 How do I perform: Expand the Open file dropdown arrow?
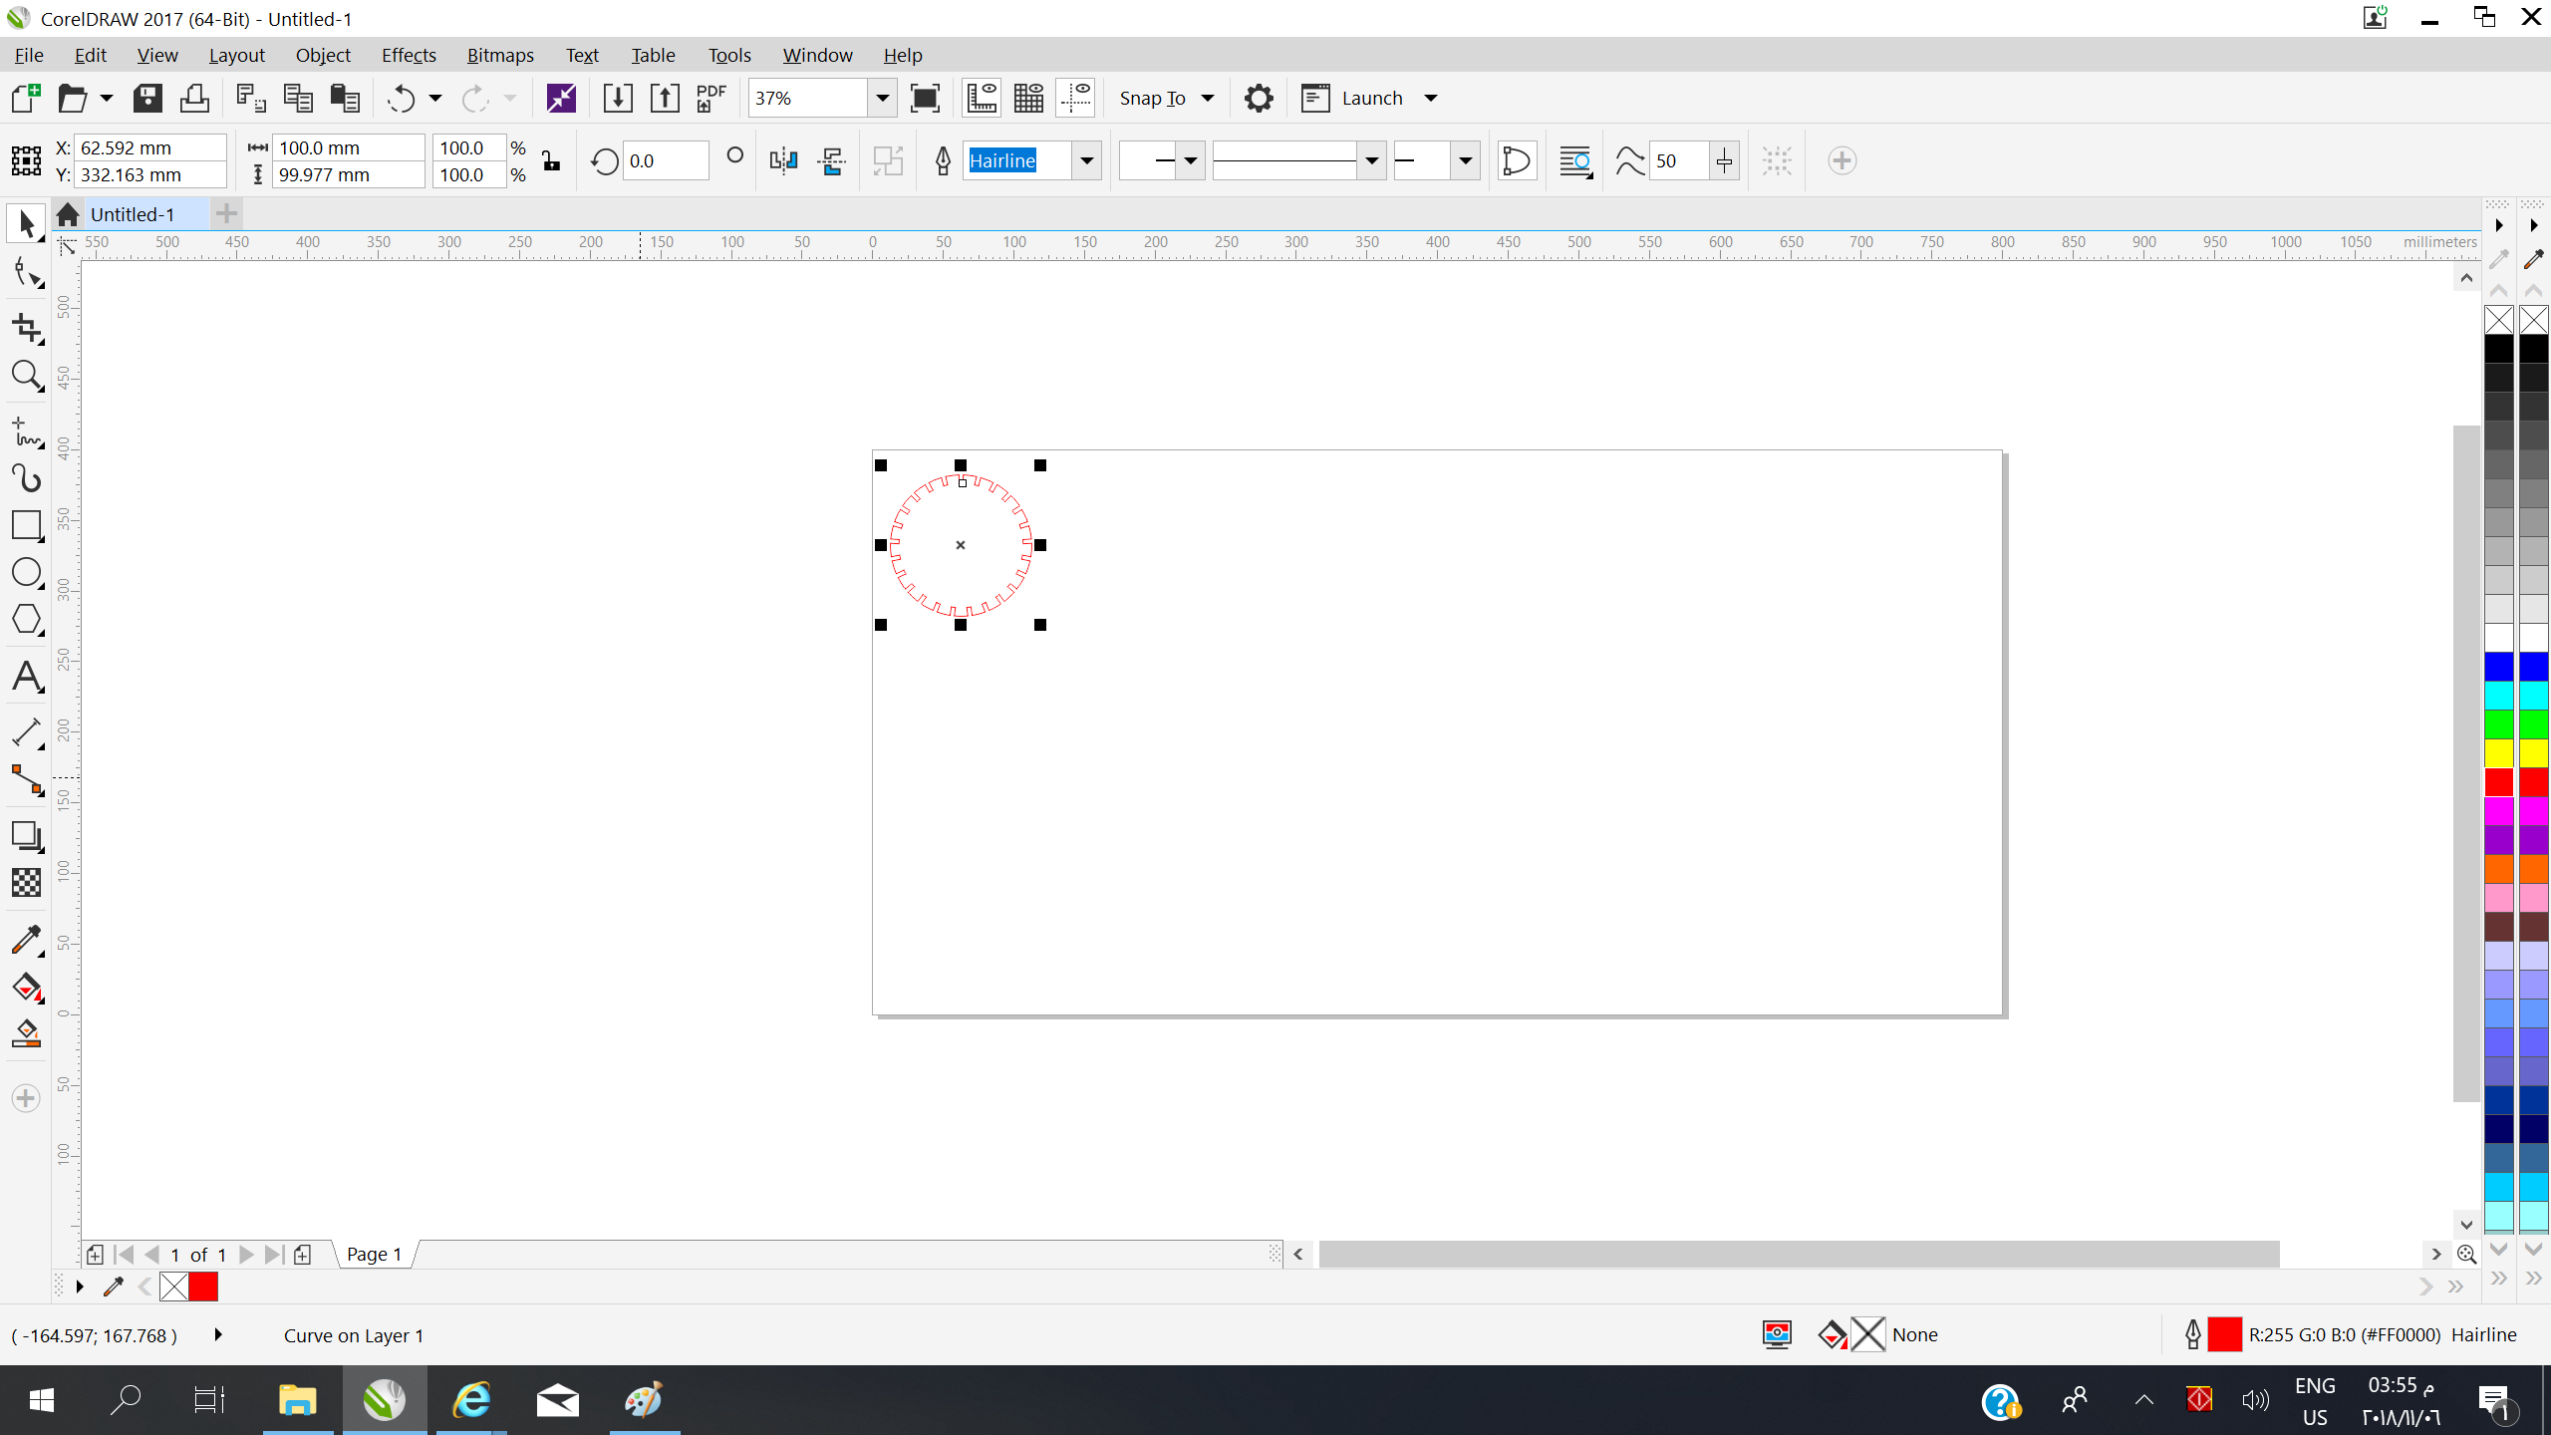point(107,98)
